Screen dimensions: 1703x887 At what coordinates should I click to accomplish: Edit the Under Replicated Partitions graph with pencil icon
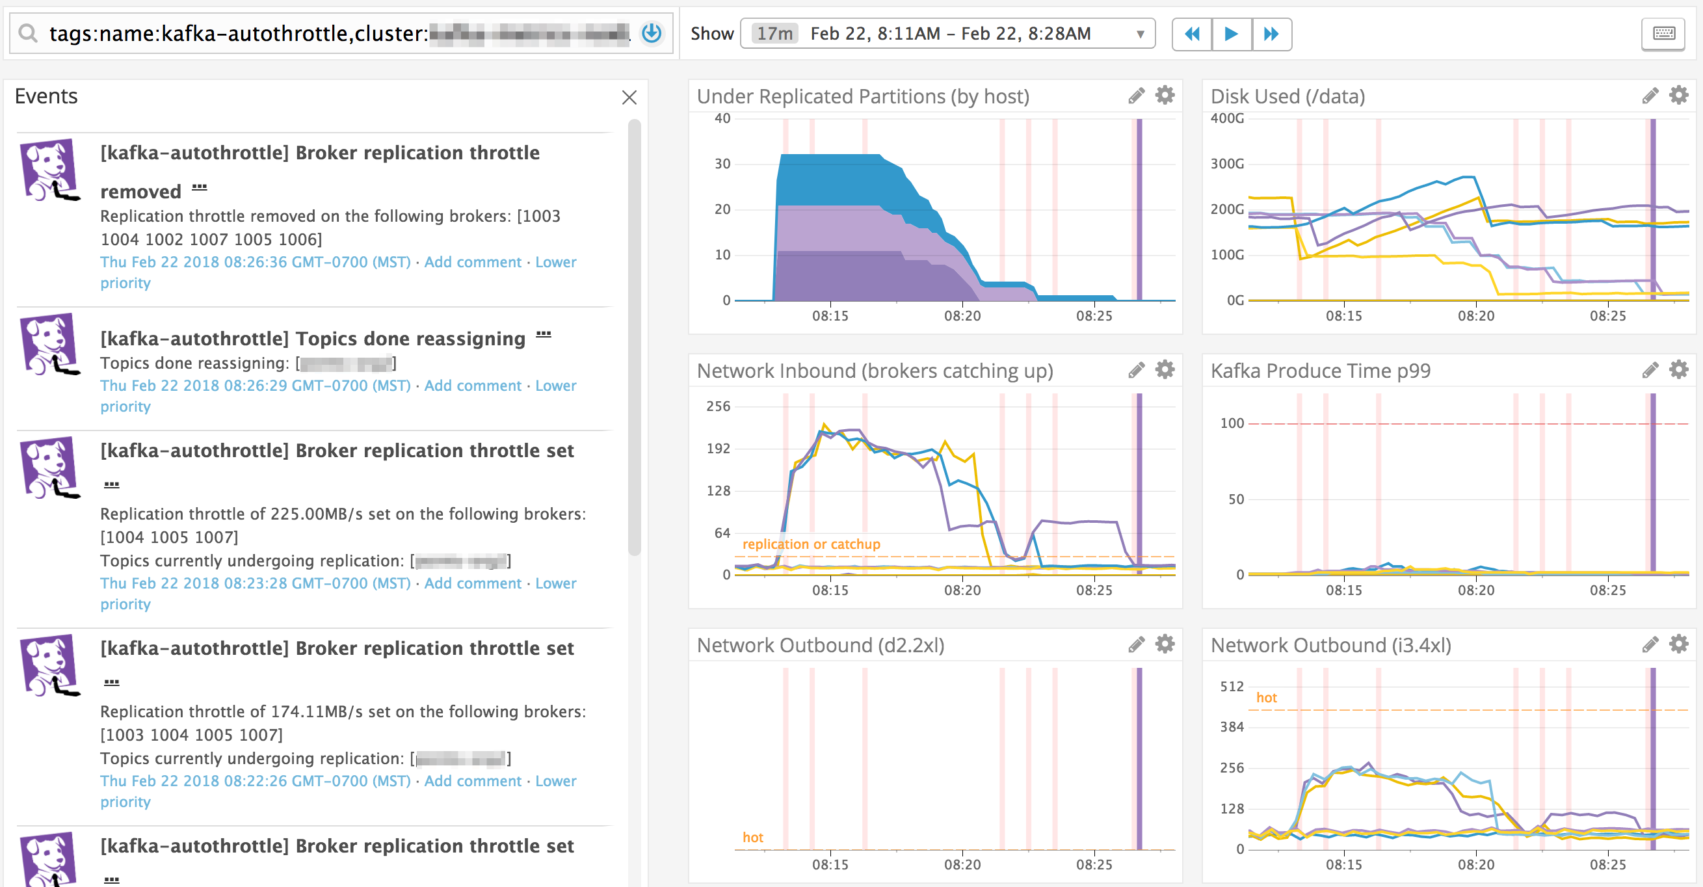coord(1136,96)
